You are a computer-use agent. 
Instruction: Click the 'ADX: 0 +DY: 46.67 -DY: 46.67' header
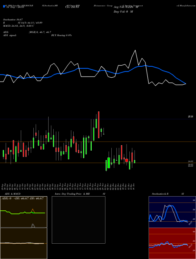(x=23, y=199)
